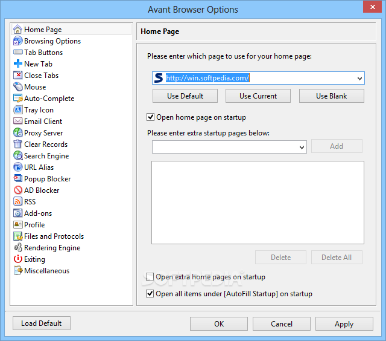The image size is (386, 341).
Task: Select Browsing Options category
Action: pos(52,41)
